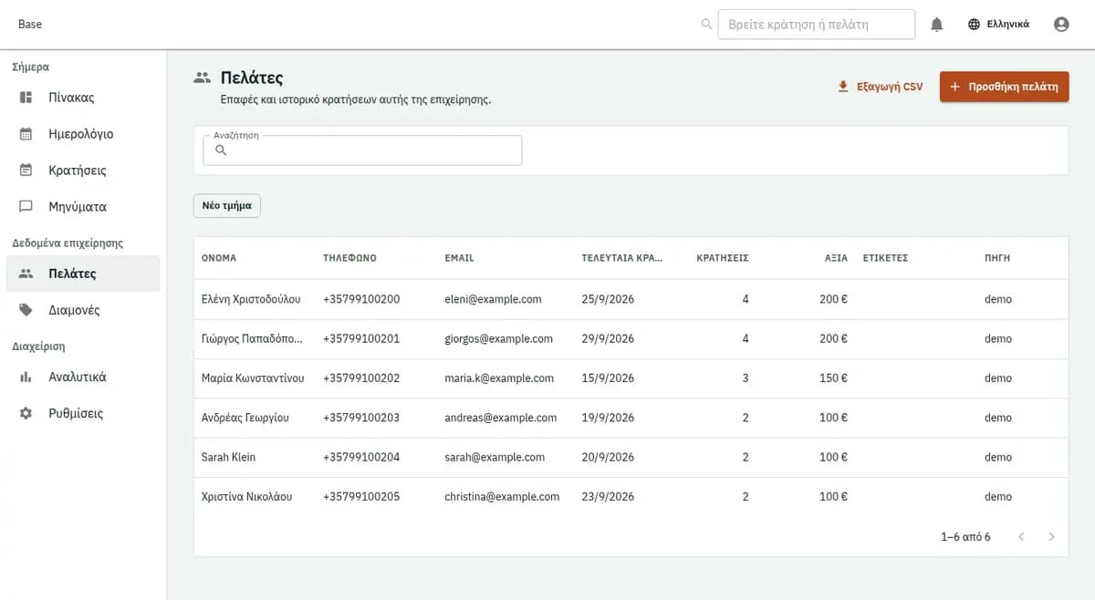This screenshot has width=1095, height=600.
Task: Open the Ελληνικά language selector
Action: tap(998, 25)
